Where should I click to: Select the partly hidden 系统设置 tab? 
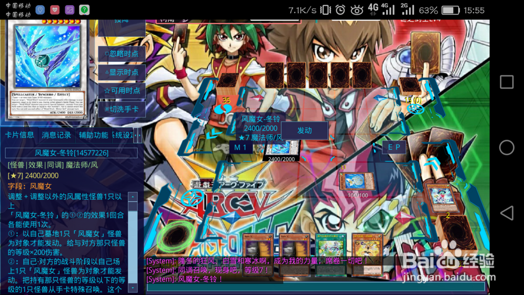tap(123, 135)
